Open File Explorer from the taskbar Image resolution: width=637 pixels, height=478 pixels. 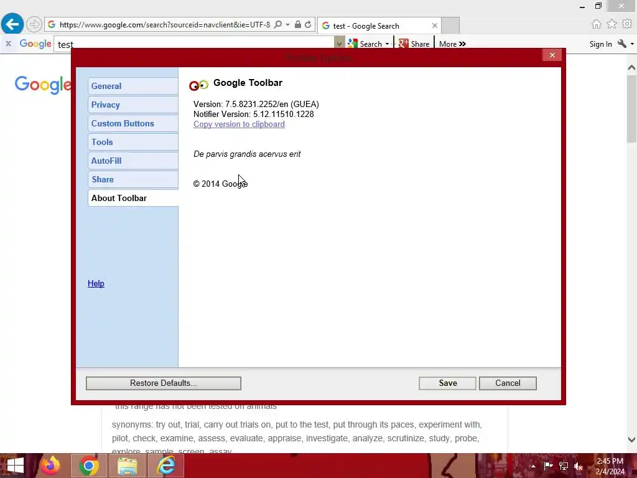pyautogui.click(x=127, y=466)
